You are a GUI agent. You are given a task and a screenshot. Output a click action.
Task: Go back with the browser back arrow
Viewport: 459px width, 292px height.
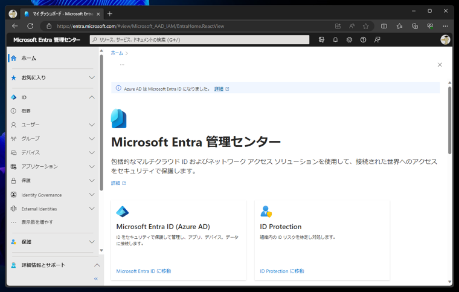[15, 26]
